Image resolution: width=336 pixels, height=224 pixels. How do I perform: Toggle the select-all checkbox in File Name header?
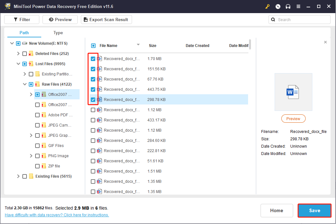[x=93, y=45]
